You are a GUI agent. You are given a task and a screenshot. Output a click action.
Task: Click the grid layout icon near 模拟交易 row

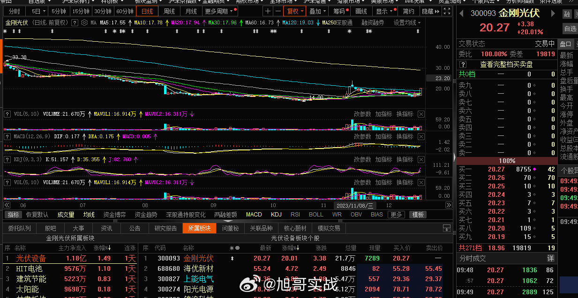tap(447, 228)
